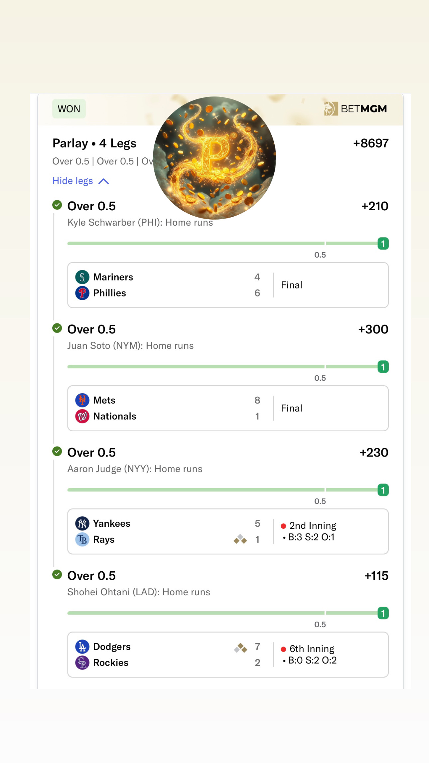429x763 pixels.
Task: Click the Rays team logo
Action: 82,539
